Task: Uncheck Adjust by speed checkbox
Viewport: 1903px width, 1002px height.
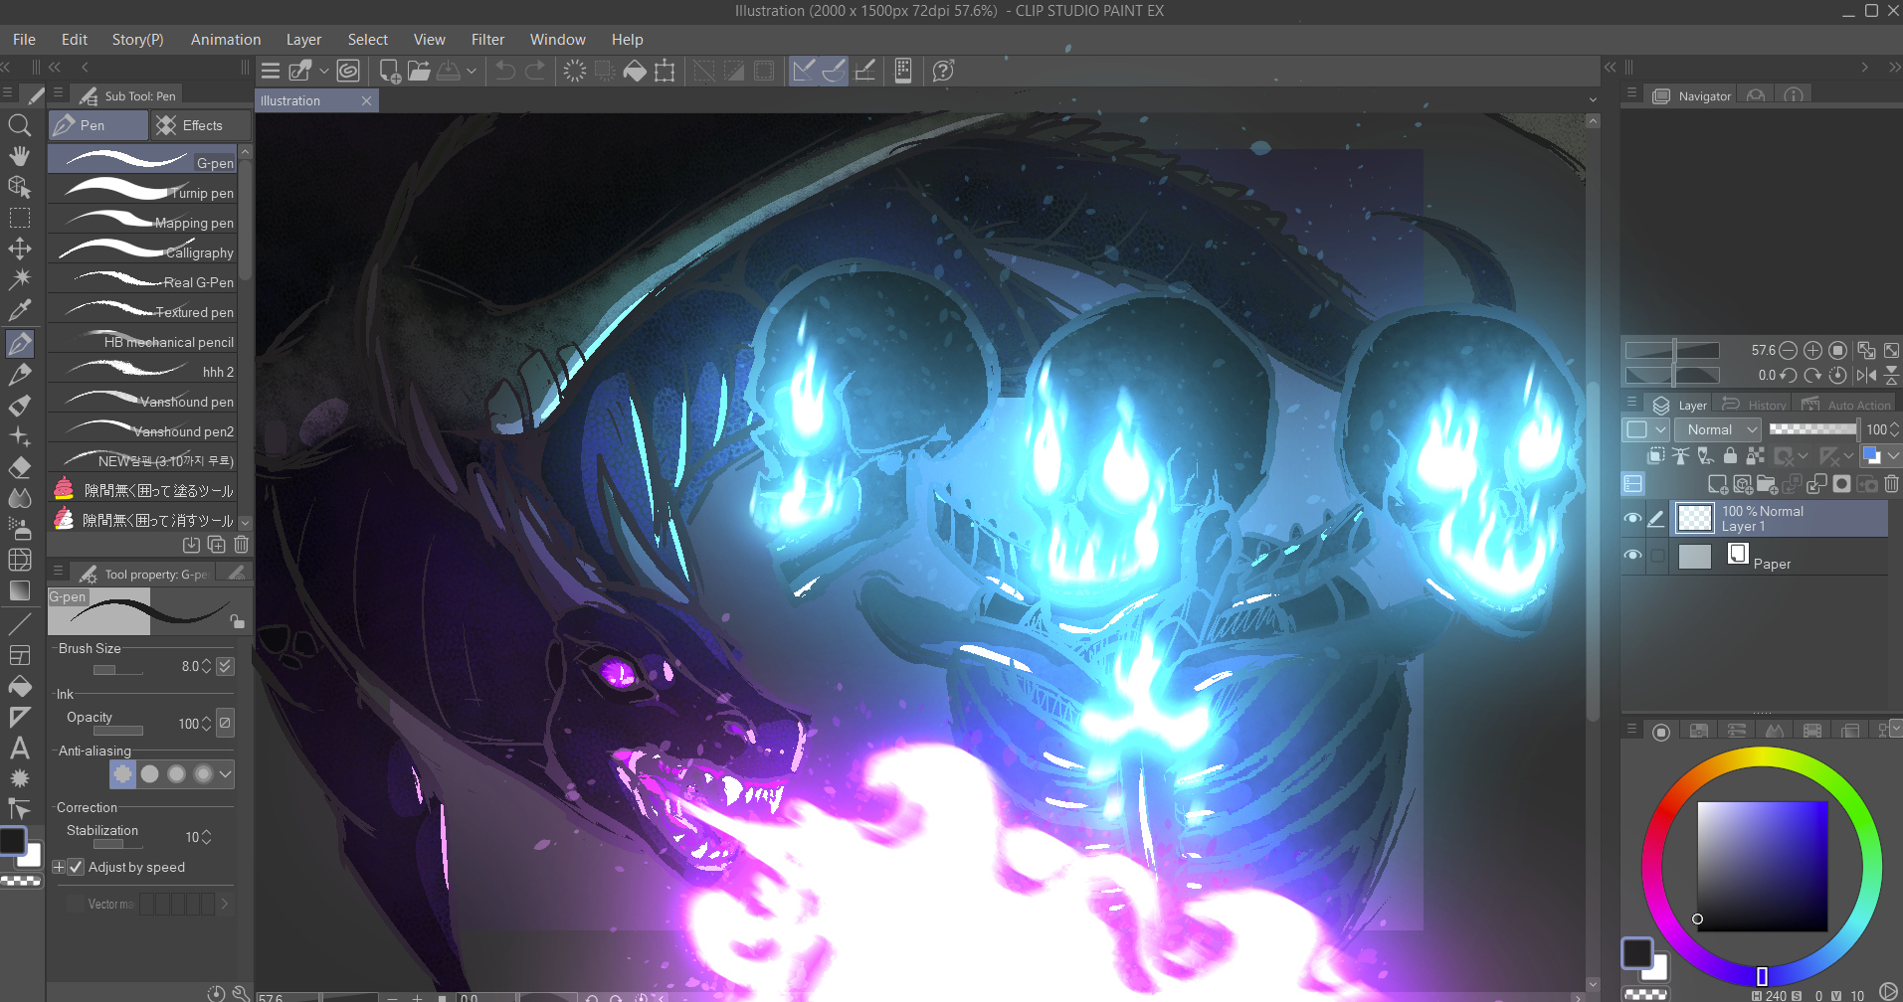Action: (77, 867)
